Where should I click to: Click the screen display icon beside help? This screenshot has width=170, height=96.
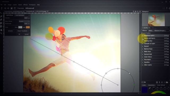pyautogui.click(x=164, y=8)
